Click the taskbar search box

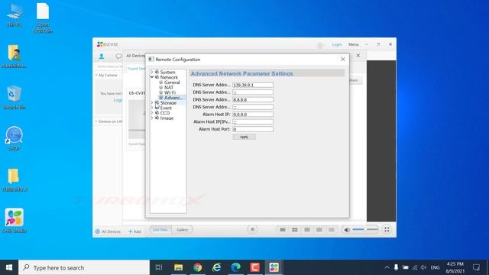coord(84,267)
